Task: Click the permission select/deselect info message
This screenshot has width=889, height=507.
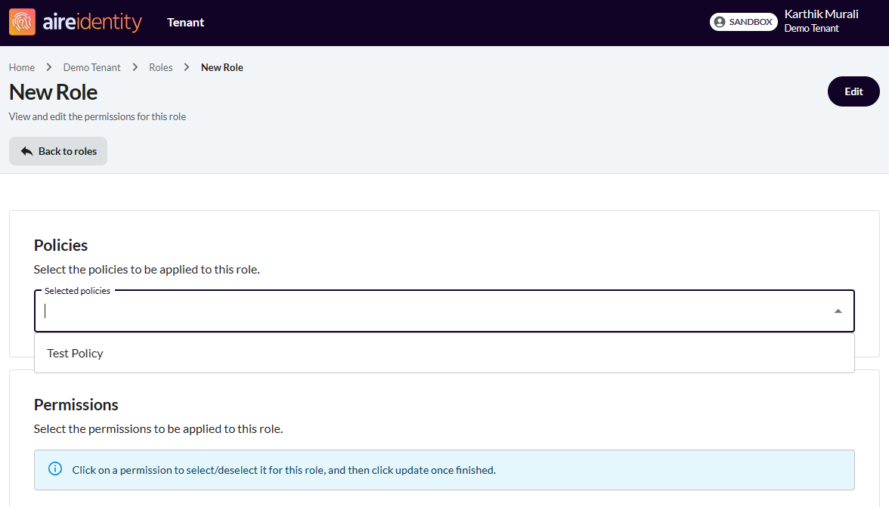Action: [284, 470]
